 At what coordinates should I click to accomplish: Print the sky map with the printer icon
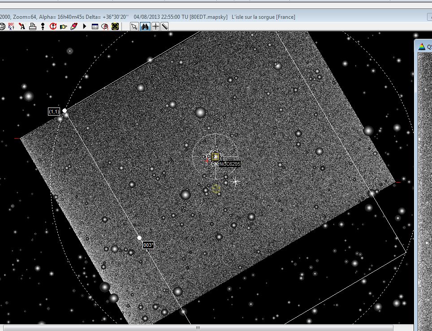[32, 26]
